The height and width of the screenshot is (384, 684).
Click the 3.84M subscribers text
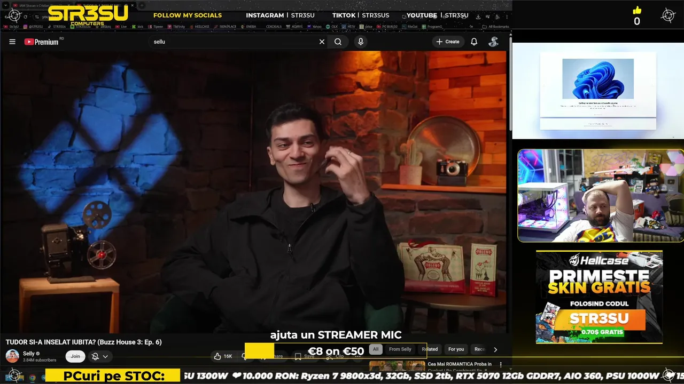pyautogui.click(x=40, y=360)
